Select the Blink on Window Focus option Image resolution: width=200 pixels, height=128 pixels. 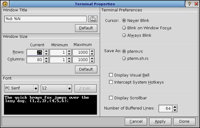click(124, 28)
